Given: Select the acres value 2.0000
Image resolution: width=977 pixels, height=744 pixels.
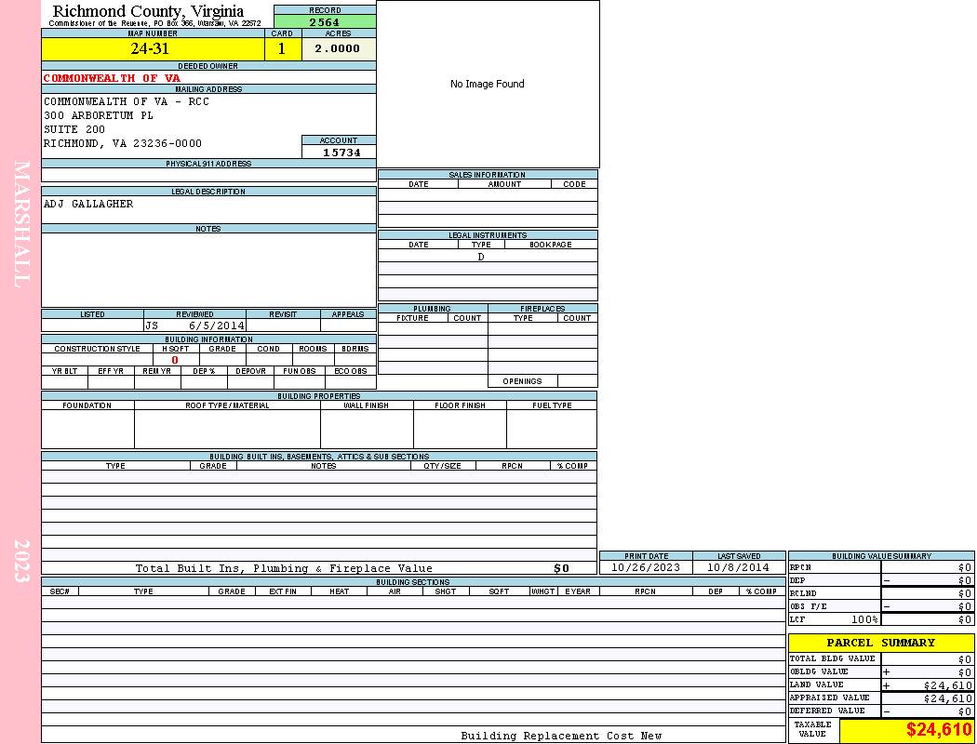Looking at the screenshot, I should click(338, 49).
